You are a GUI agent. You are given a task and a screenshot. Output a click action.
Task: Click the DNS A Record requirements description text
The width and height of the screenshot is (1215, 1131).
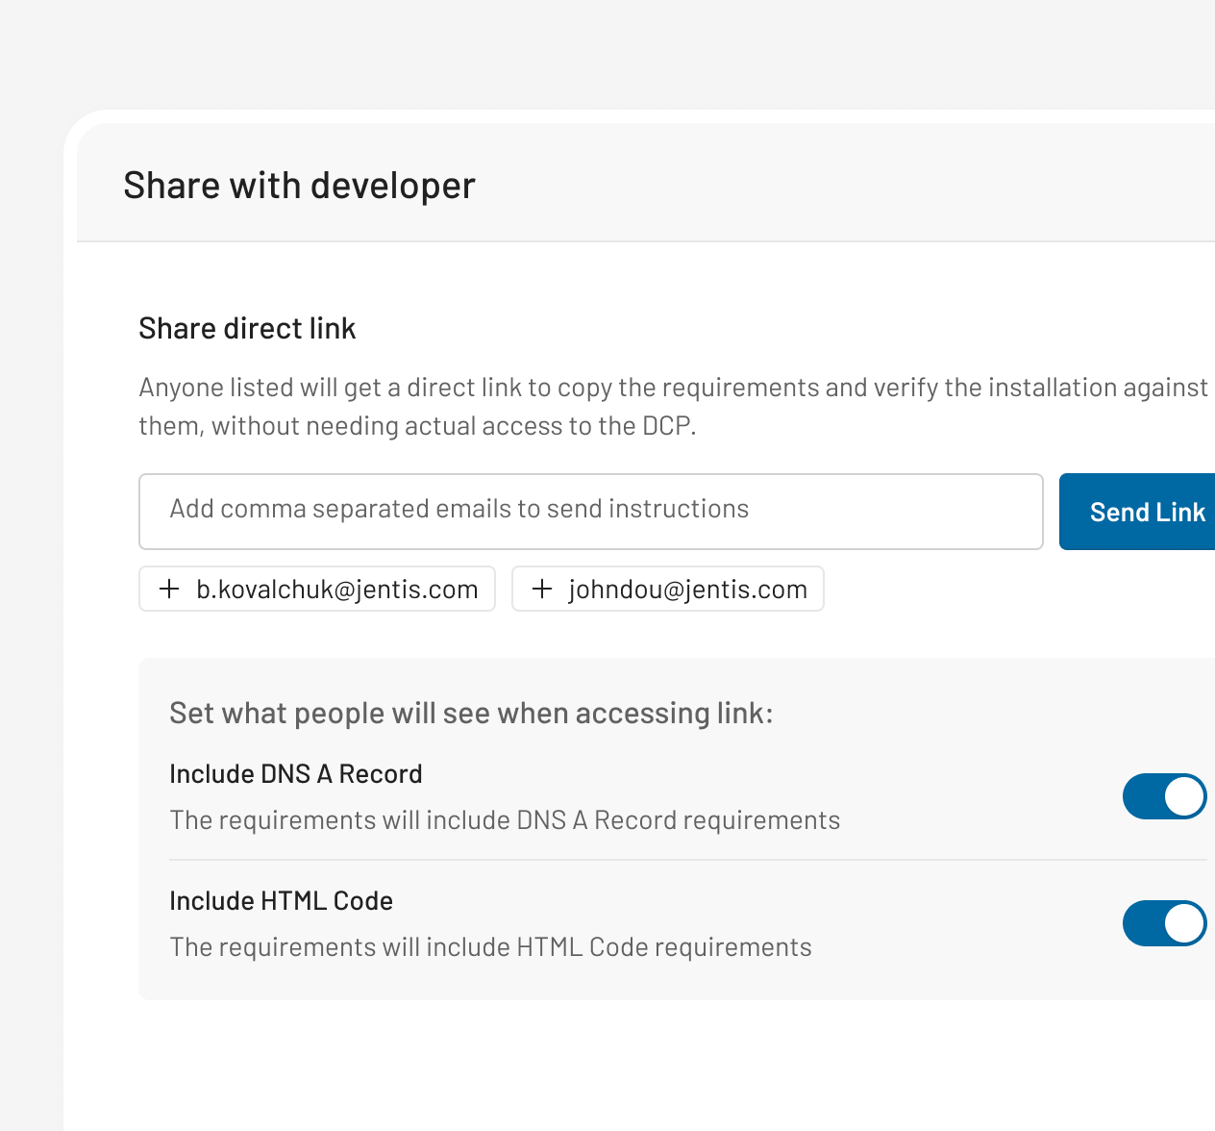point(506,820)
